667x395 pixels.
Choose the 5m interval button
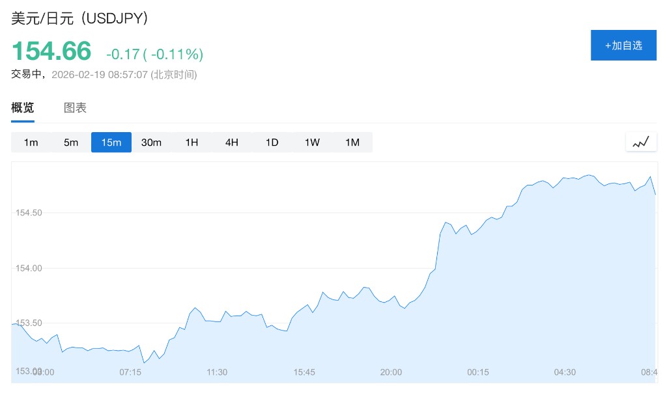point(71,143)
